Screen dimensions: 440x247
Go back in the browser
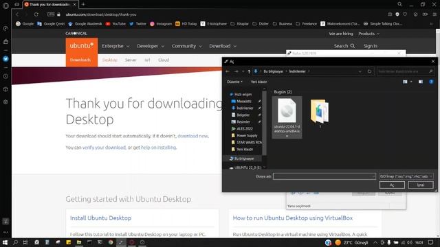click(x=17, y=14)
